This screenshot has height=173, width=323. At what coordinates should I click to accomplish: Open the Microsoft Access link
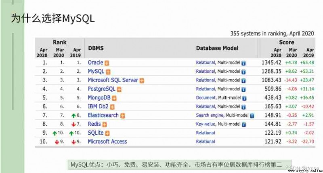click(107, 141)
